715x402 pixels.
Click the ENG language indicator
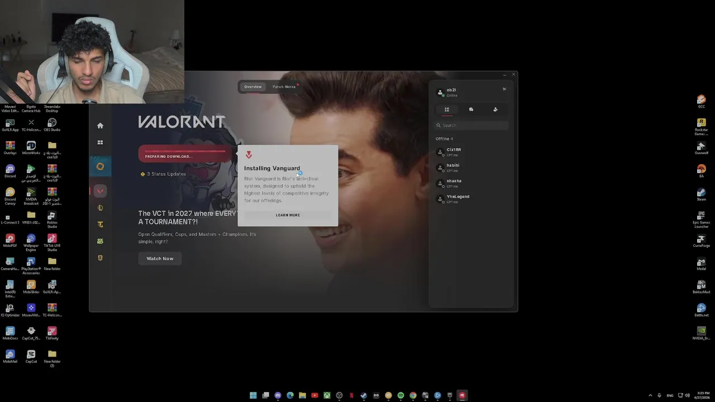670,395
